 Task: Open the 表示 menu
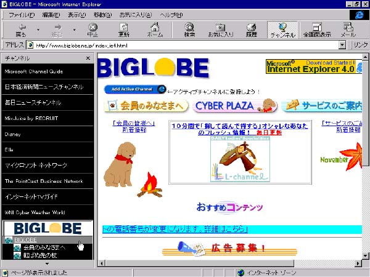[76, 15]
